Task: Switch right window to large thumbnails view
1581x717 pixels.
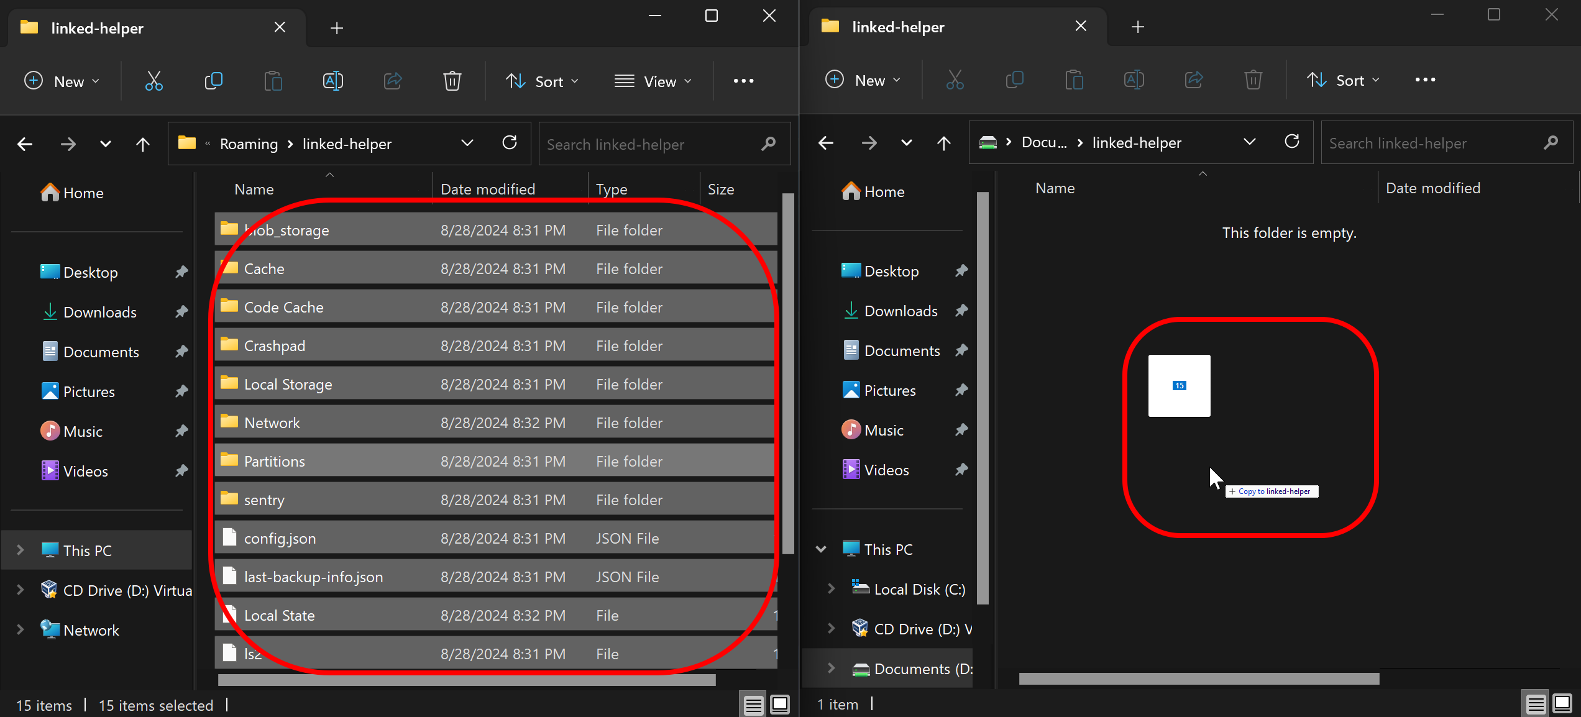Action: pos(1562,703)
